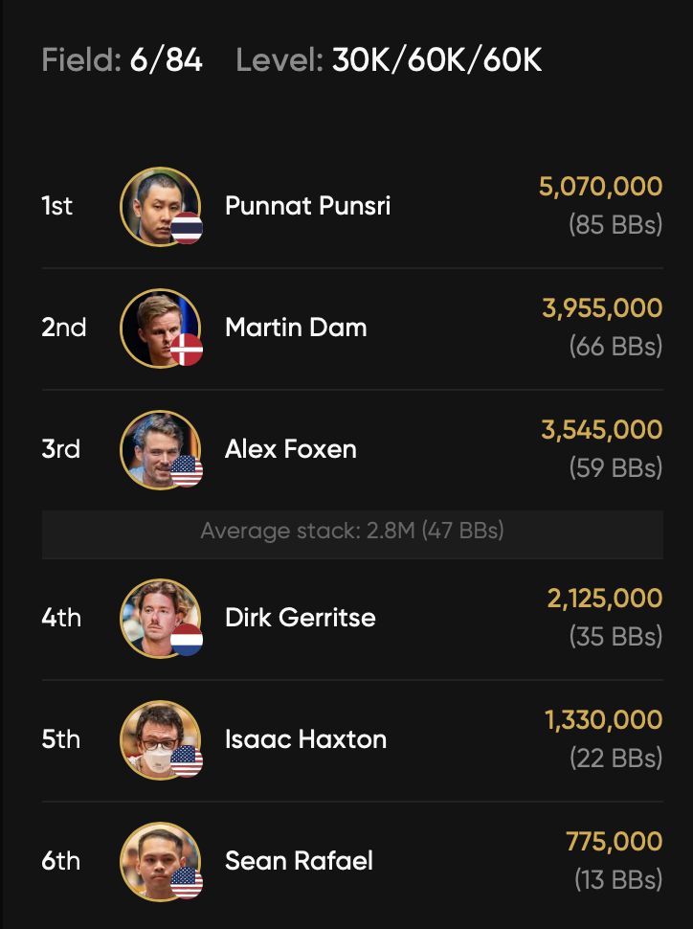The image size is (693, 929).
Task: Open Punnat Punsri's player name link
Action: tap(307, 205)
